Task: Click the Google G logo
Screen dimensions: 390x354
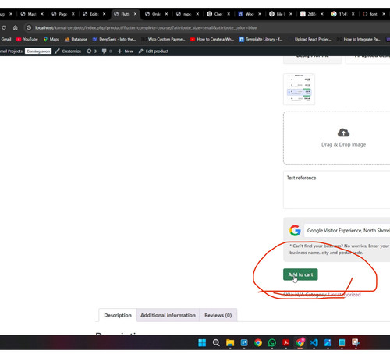Action: [295, 230]
